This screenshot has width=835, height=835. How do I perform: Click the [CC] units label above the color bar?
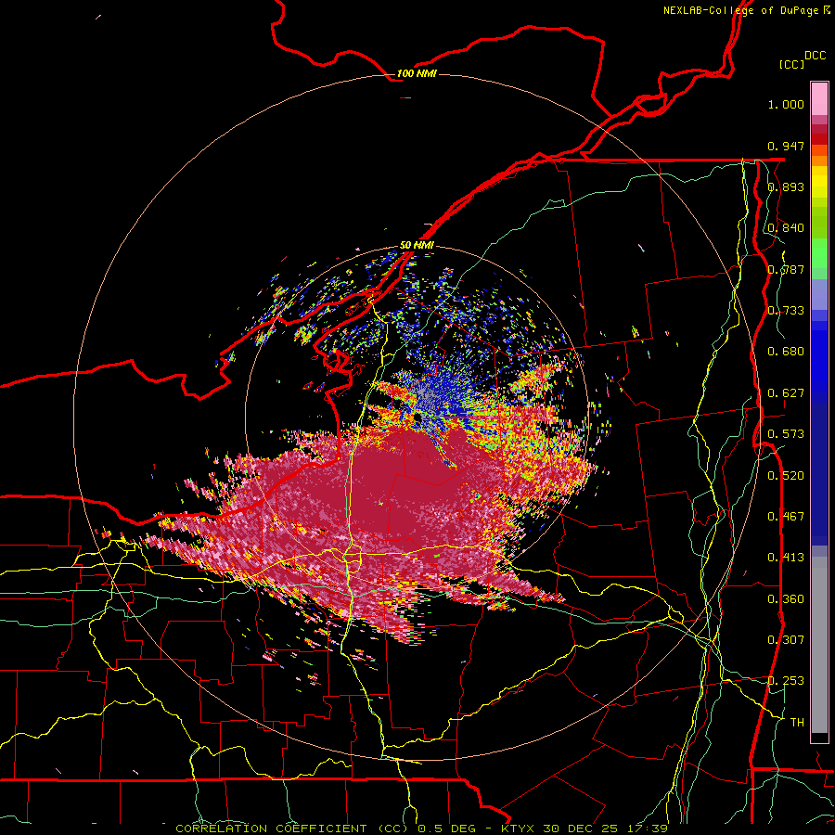click(792, 64)
